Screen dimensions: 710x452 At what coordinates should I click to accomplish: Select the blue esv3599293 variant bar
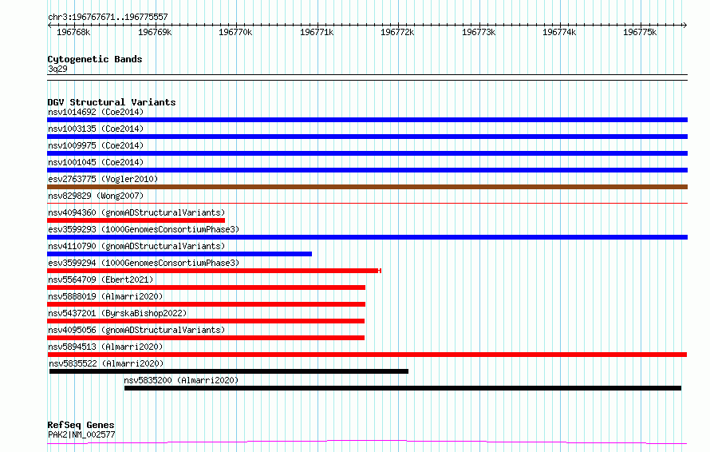pos(367,237)
